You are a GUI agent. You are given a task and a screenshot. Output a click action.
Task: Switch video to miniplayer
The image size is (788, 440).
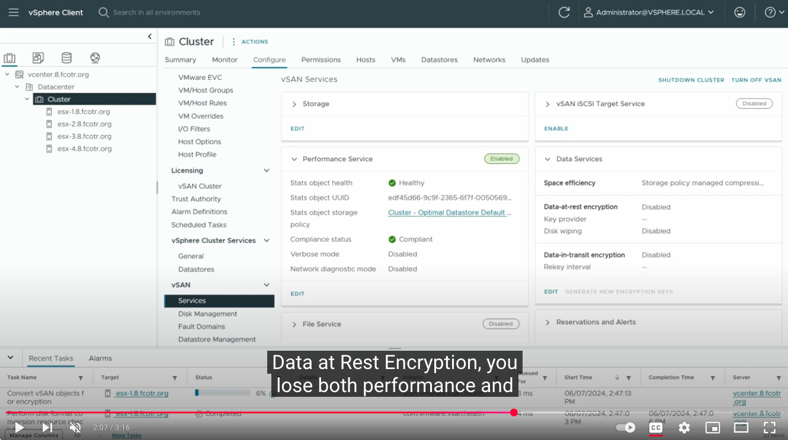coord(713,428)
